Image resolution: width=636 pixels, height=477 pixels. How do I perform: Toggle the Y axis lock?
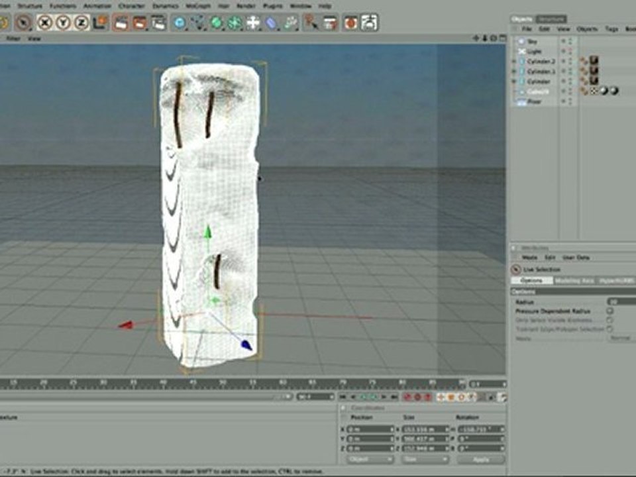63,23
